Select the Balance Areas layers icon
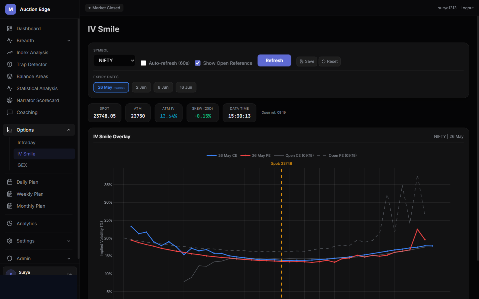This screenshot has width=479, height=299. (x=10, y=76)
